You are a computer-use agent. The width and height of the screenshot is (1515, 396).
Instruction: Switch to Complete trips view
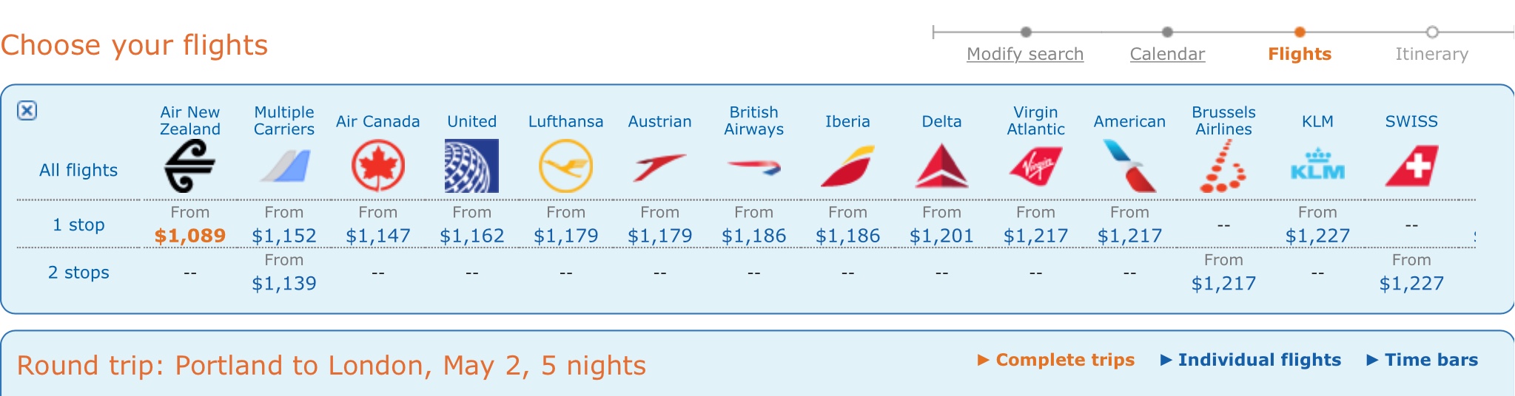point(1064,360)
